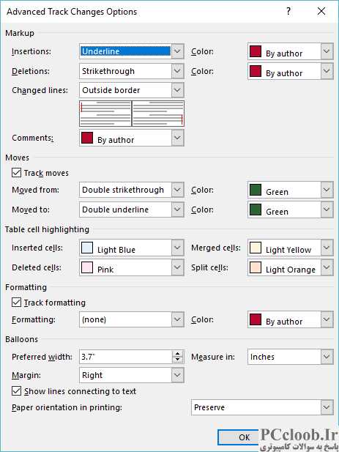Click the green Moved from color swatch
Image resolution: width=339 pixels, height=452 pixels.
256,190
